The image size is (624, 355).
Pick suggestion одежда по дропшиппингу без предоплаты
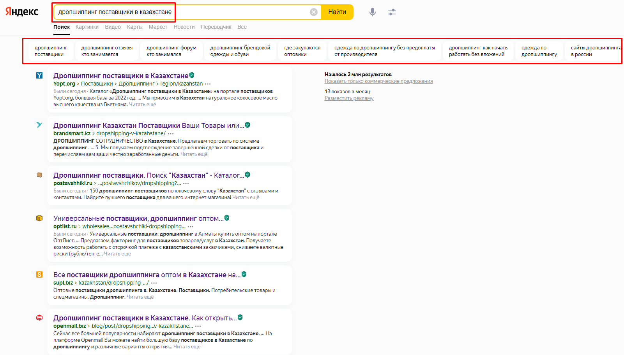point(385,51)
